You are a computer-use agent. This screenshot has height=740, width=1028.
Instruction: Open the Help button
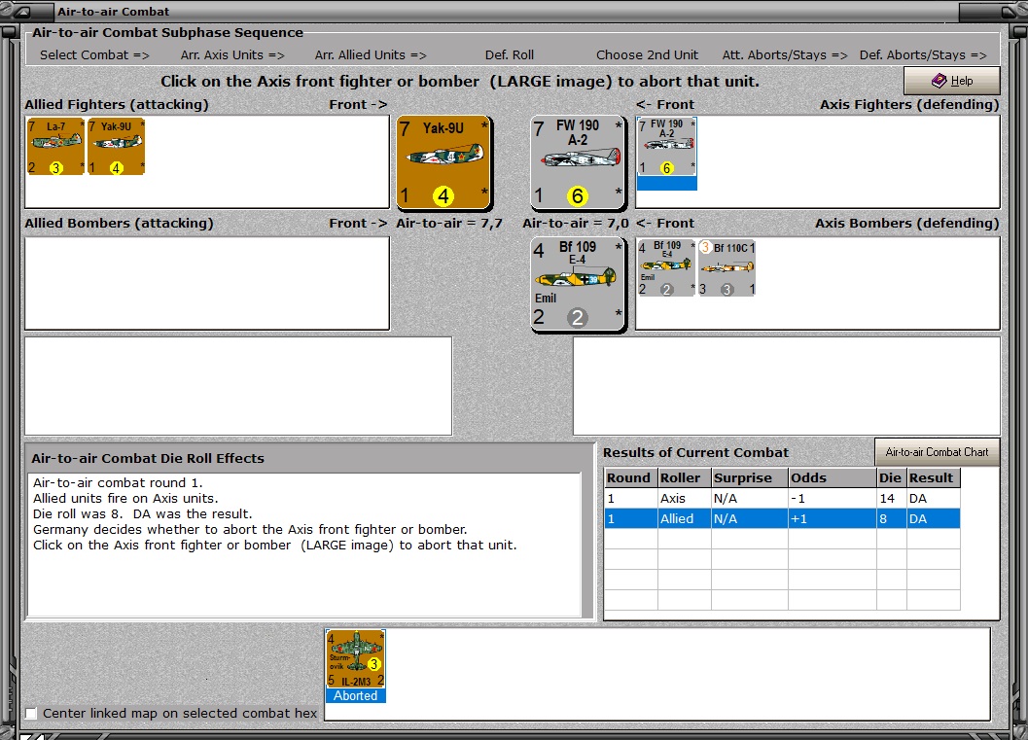(x=951, y=81)
